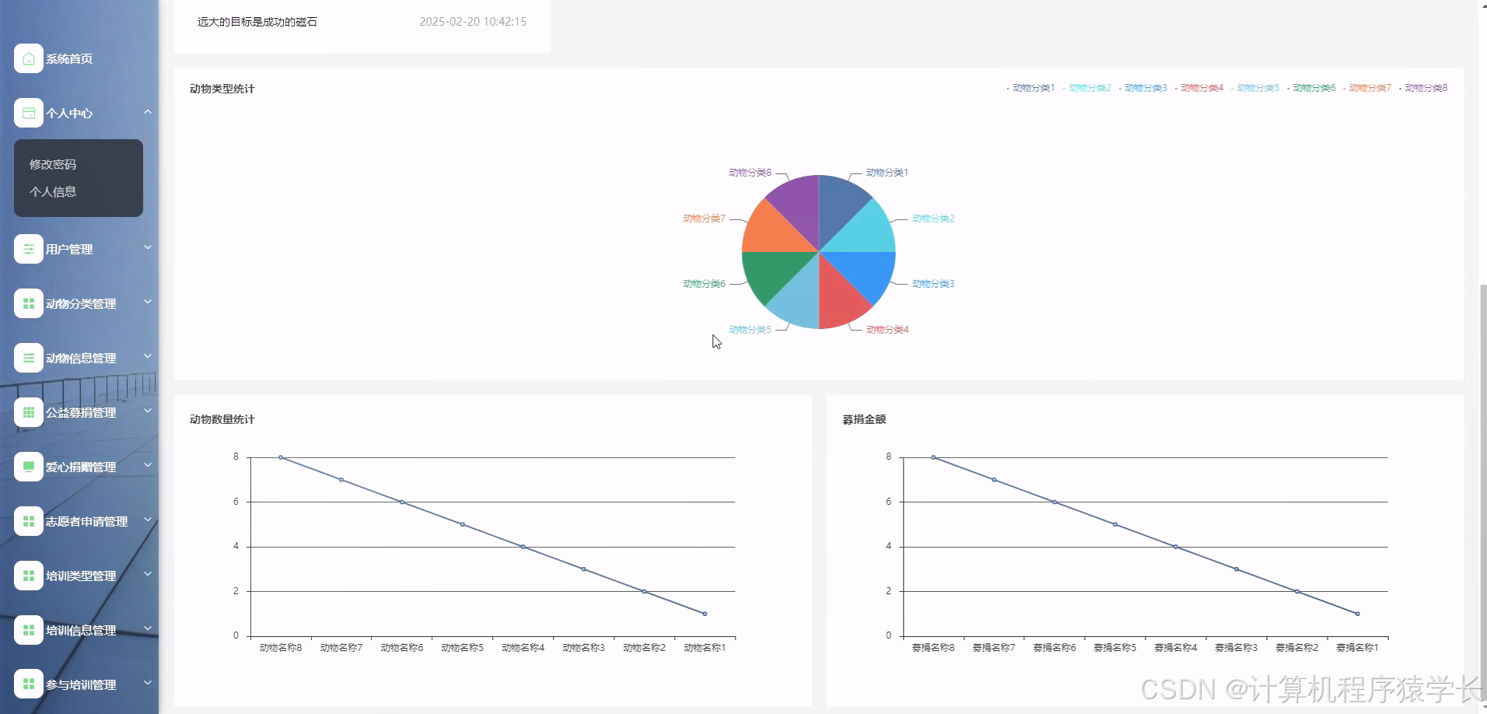1487x714 pixels.
Task: Toggle 动物分类2 in the pie legend
Action: coord(1086,88)
